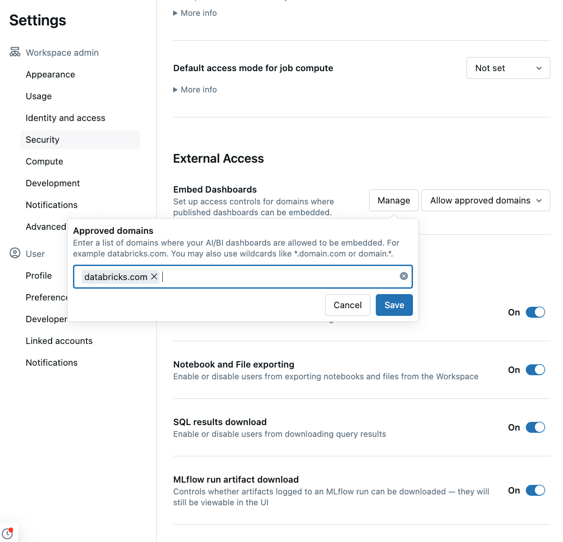The image size is (563, 542).
Task: Remove the databricks.com domain chip
Action: coord(154,276)
